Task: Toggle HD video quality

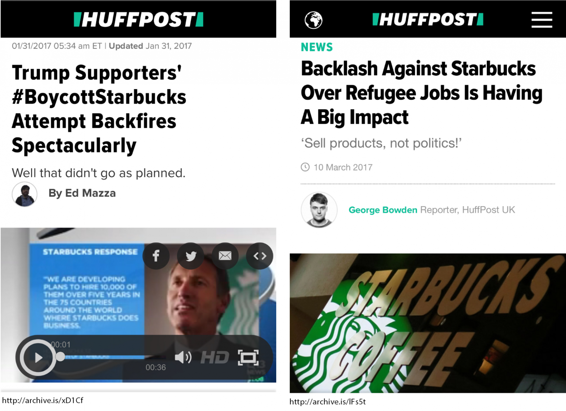Action: [x=215, y=358]
